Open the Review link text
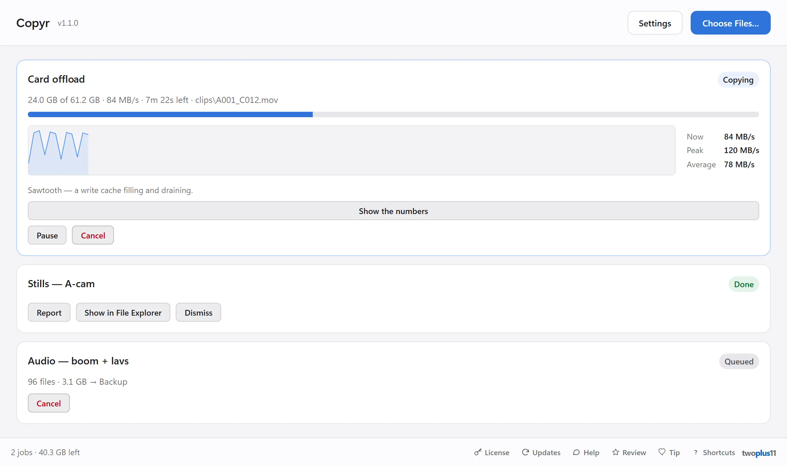This screenshot has height=466, width=787. tap(634, 452)
